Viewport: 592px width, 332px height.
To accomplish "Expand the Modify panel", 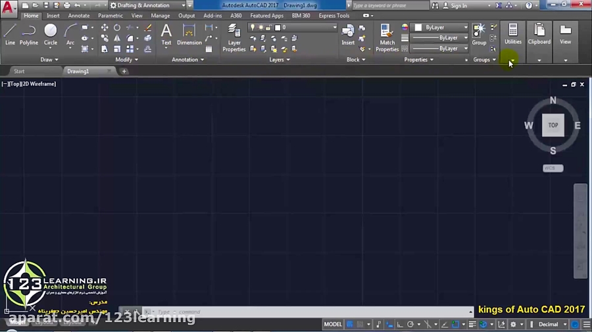I will (x=126, y=60).
